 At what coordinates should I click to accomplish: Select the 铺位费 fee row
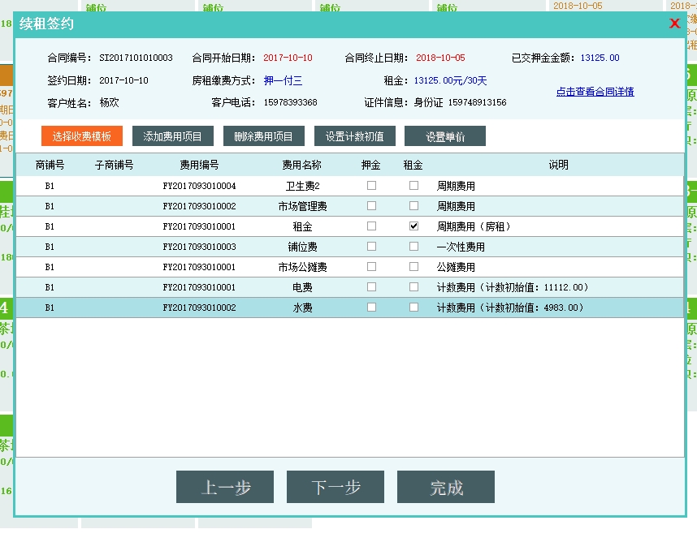[302, 247]
